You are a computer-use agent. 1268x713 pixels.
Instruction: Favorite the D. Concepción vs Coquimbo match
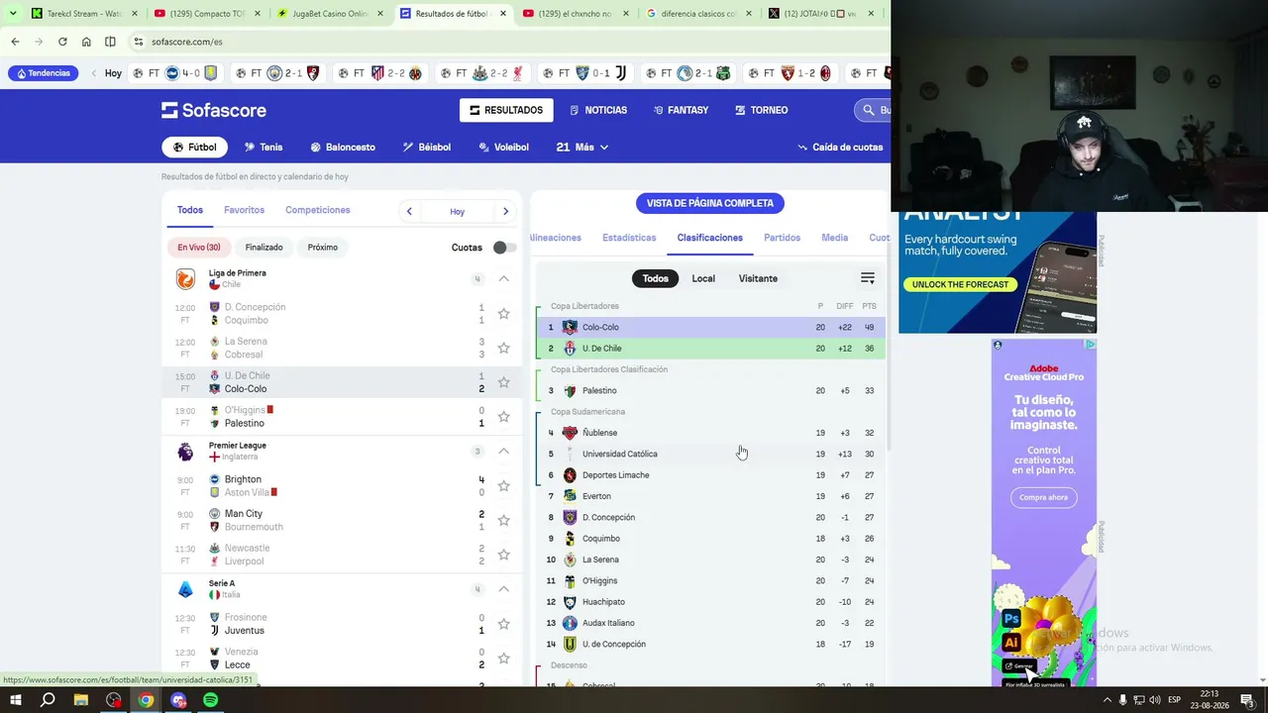[503, 314]
